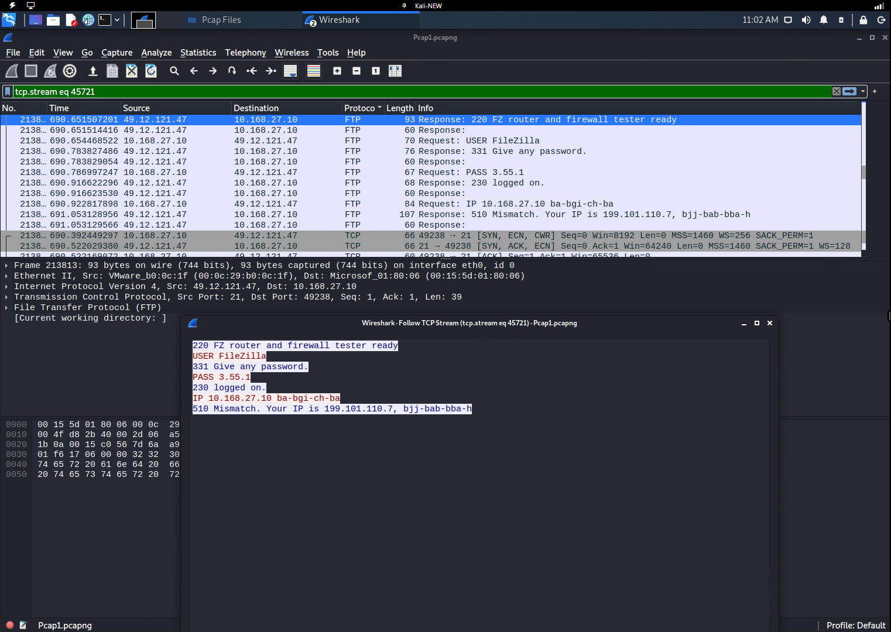This screenshot has width=891, height=632.
Task: Zoom out main window text
Action: click(x=357, y=71)
